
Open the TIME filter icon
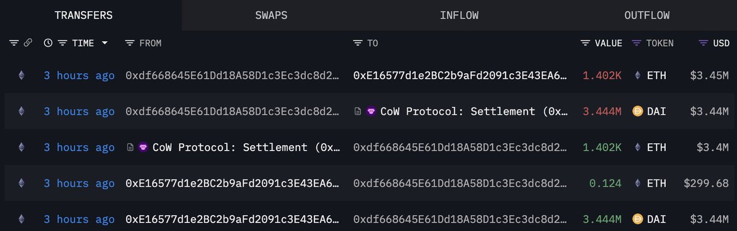coord(62,44)
